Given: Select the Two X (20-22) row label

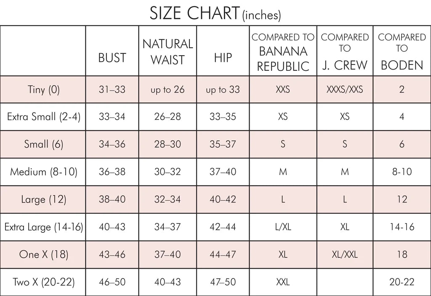Looking at the screenshot, I should point(44,282).
